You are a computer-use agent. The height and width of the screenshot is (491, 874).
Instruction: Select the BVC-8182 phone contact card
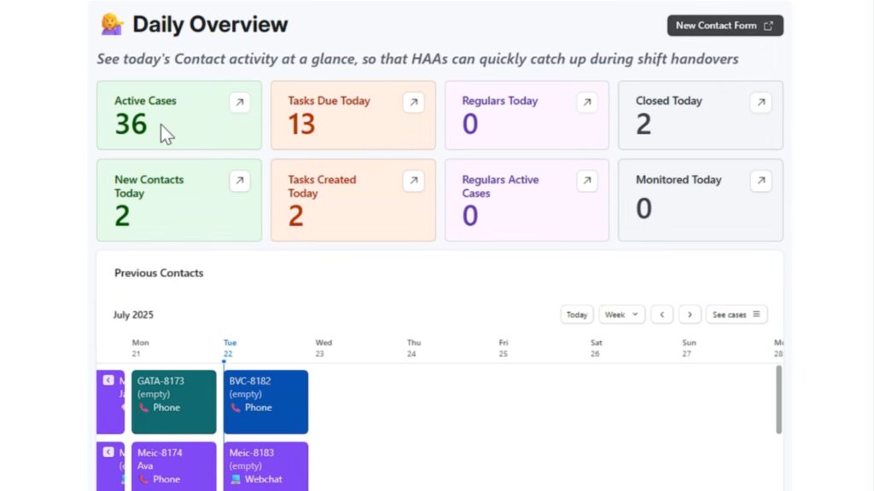click(x=265, y=401)
